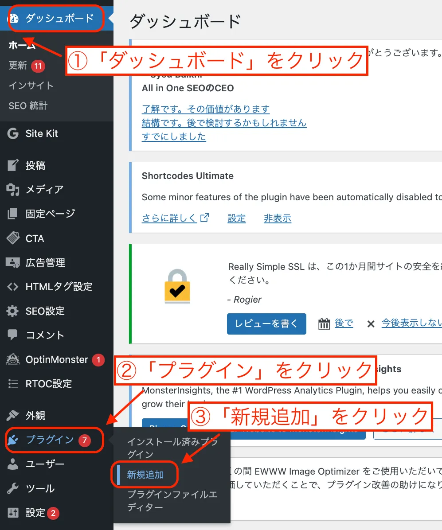Click the 今後表示しない link

(x=411, y=323)
